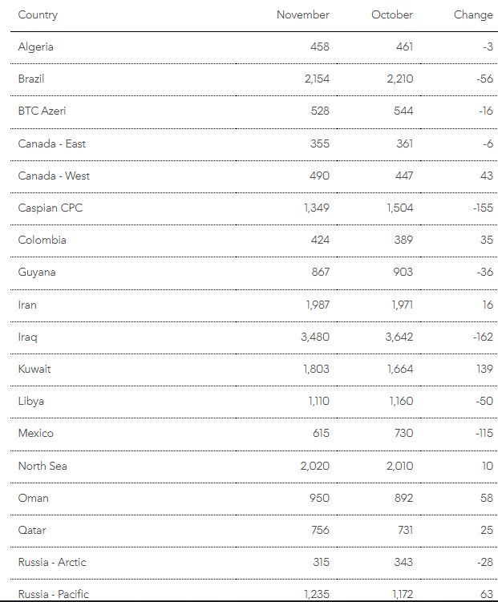Viewport: 498px width, 602px height.
Task: Click Colombia's November value 424
Action: tap(318, 240)
